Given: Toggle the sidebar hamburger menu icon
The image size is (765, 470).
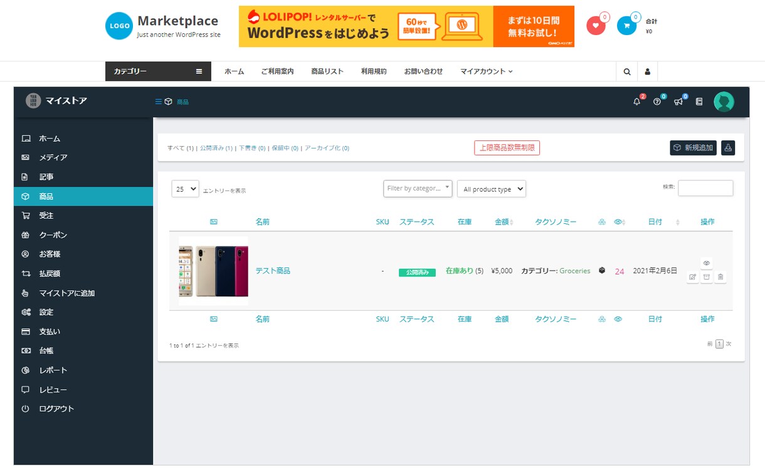Looking at the screenshot, I should point(159,102).
